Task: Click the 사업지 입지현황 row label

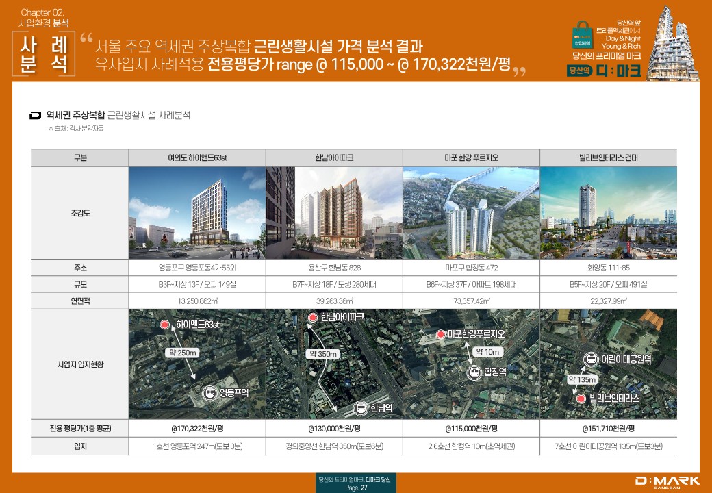Action: (x=80, y=364)
